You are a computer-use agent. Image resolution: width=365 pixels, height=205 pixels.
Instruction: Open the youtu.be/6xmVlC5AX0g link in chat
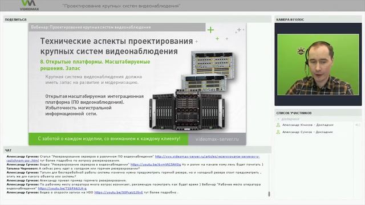pos(156,165)
